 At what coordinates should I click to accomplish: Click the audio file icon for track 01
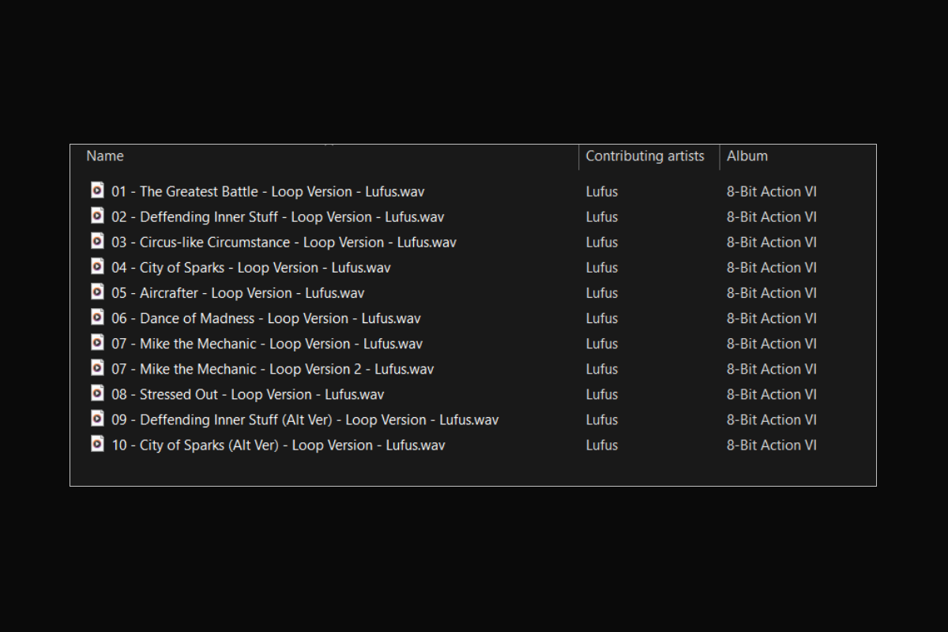97,190
